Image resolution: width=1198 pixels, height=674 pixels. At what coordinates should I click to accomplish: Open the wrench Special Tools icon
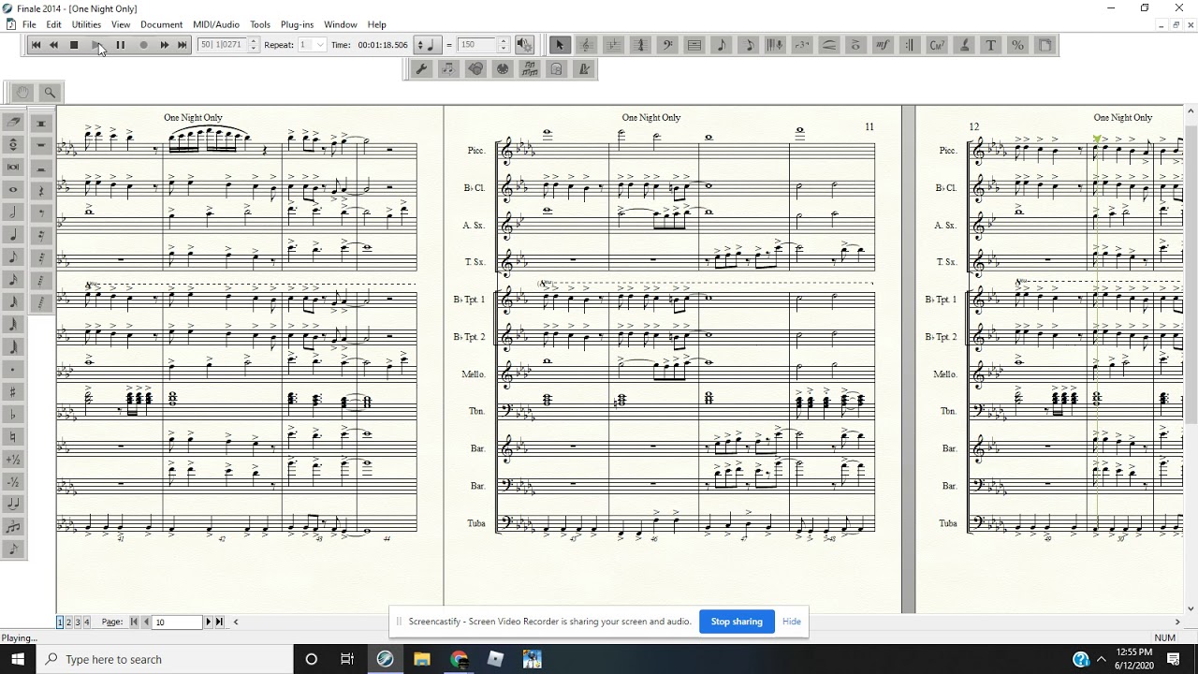[x=422, y=68]
